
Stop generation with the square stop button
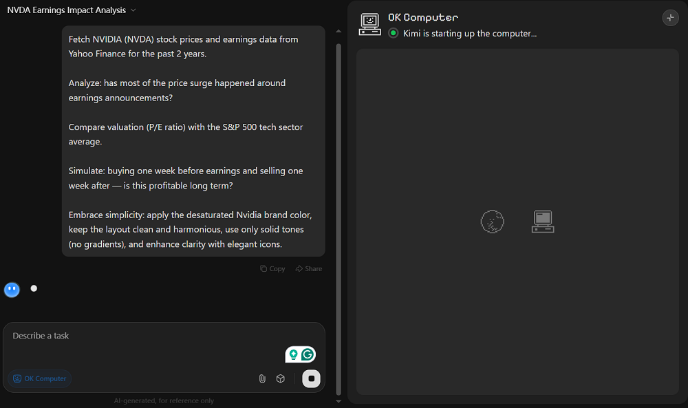pyautogui.click(x=311, y=378)
